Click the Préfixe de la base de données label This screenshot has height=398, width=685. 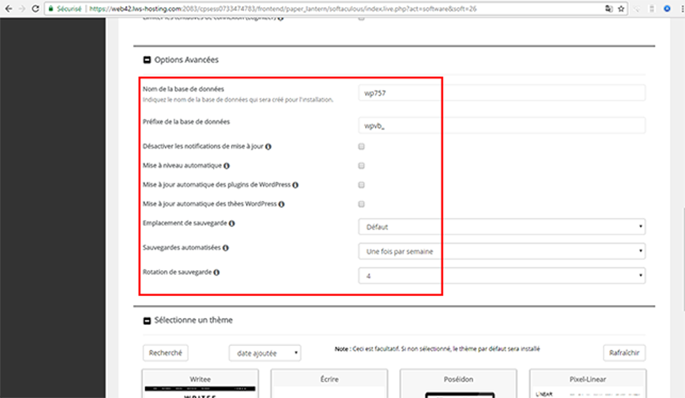[186, 122]
